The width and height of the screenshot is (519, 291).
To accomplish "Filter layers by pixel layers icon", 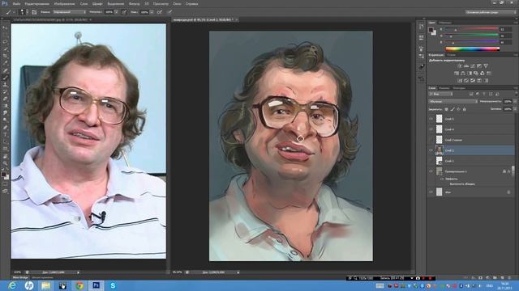I will [x=471, y=94].
